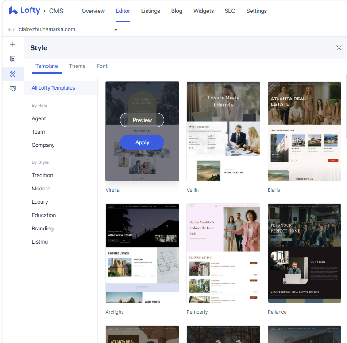Open the Settings menu
The width and height of the screenshot is (347, 343).
(257, 11)
